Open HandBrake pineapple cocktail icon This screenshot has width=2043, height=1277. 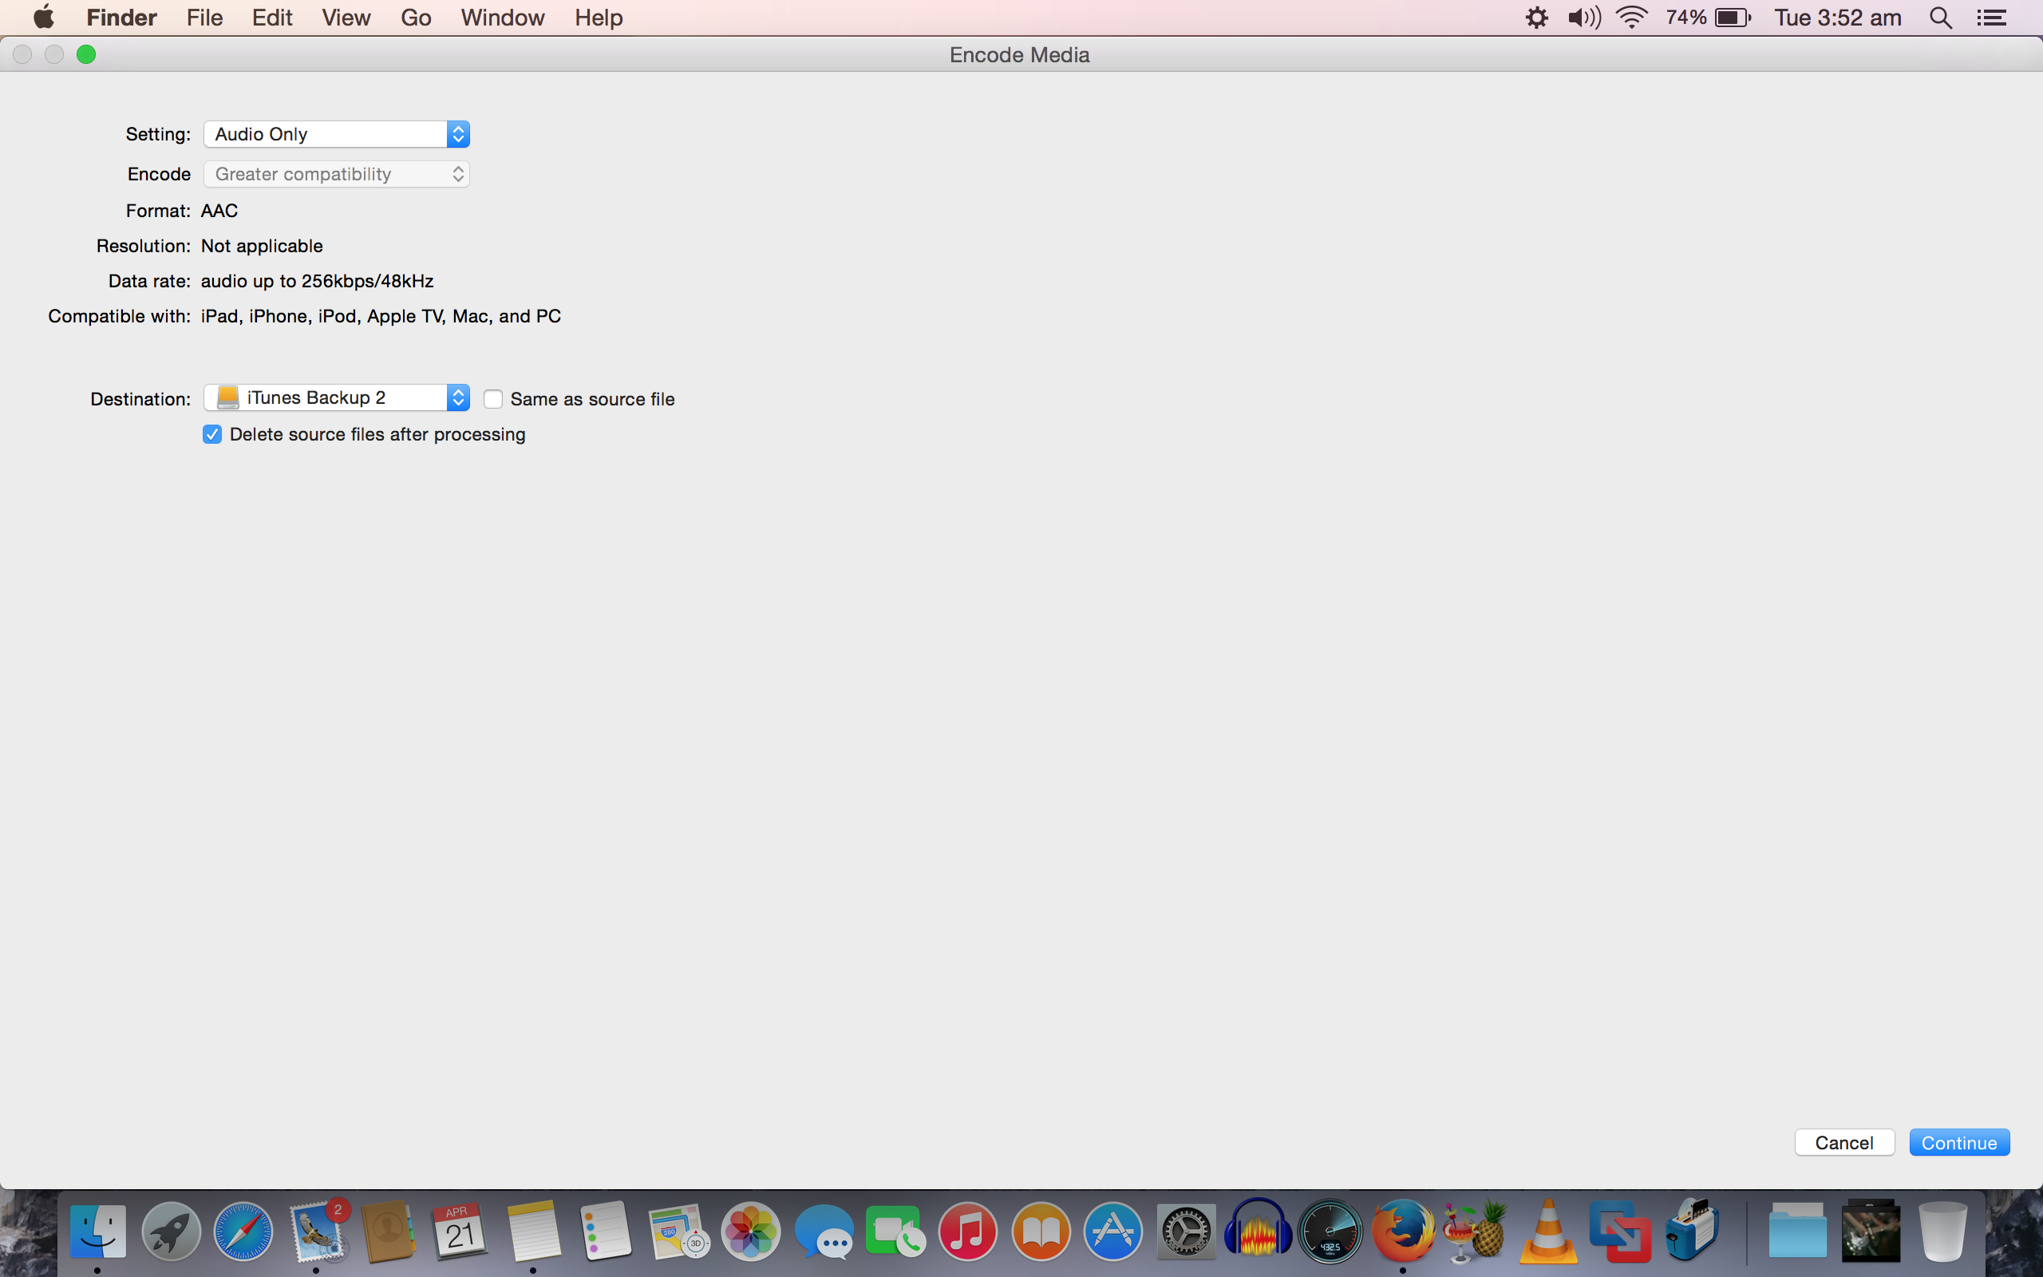click(1476, 1231)
